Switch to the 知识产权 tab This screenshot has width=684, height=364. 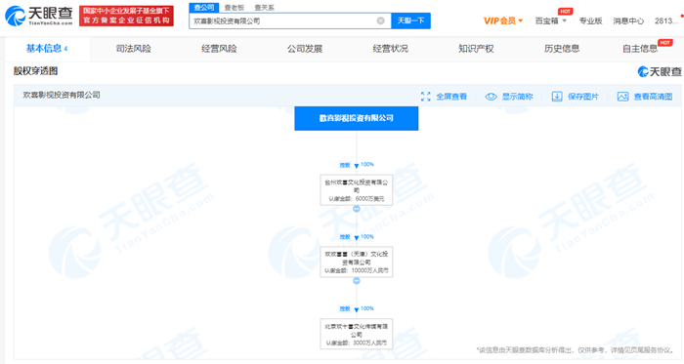[476, 49]
